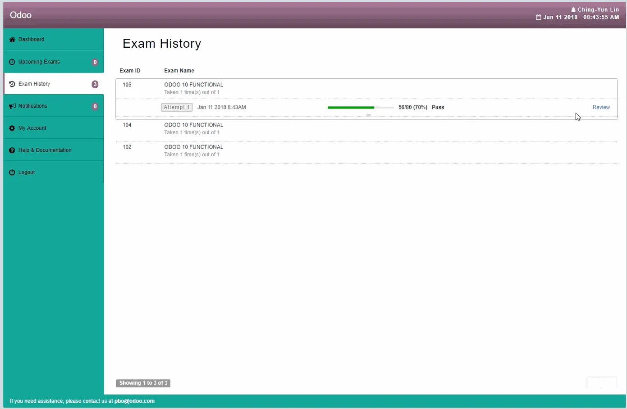The width and height of the screenshot is (627, 409).
Task: Click the pbo@odoo.com email link
Action: 134,401
